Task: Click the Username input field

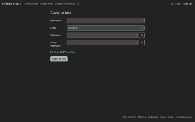Action: tap(106, 20)
